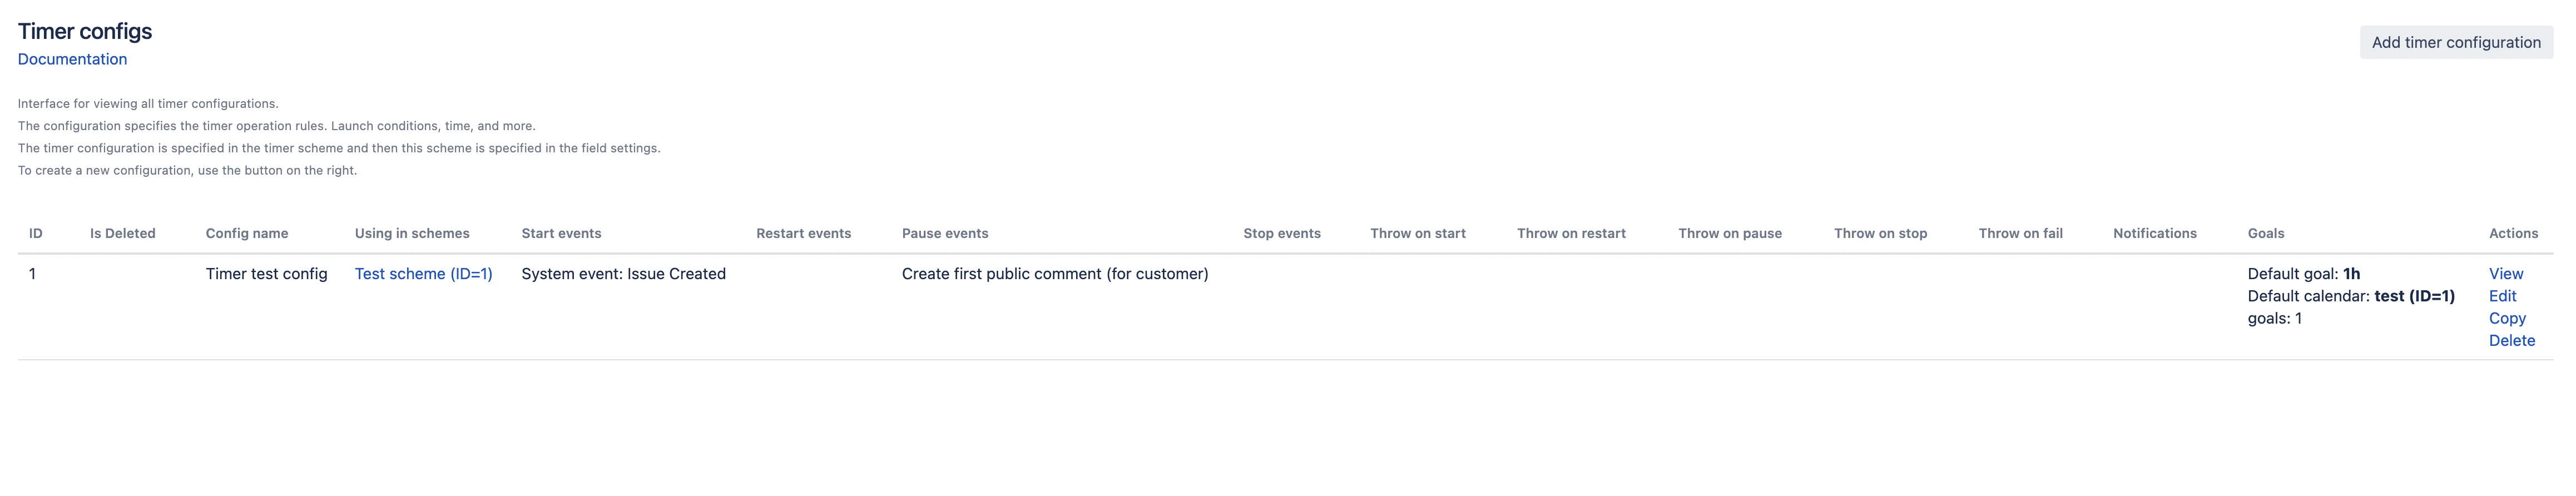Image resolution: width=2576 pixels, height=496 pixels.
Task: Copy the Timer test config
Action: click(2506, 318)
